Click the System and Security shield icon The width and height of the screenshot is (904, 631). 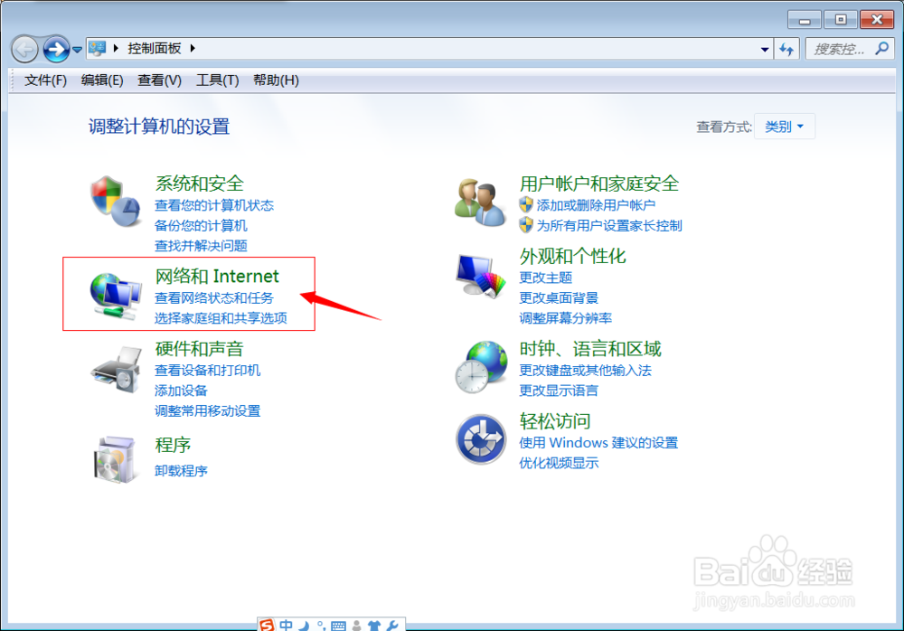click(116, 202)
